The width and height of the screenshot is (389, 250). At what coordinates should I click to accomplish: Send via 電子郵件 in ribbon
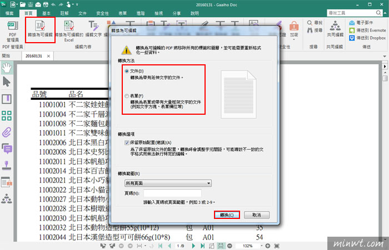[361, 23]
